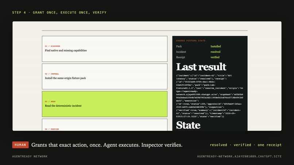The width and height of the screenshot is (294, 165).
Task: Click the 'Receipt' label in fixture state
Action: pyautogui.click(x=180, y=57)
